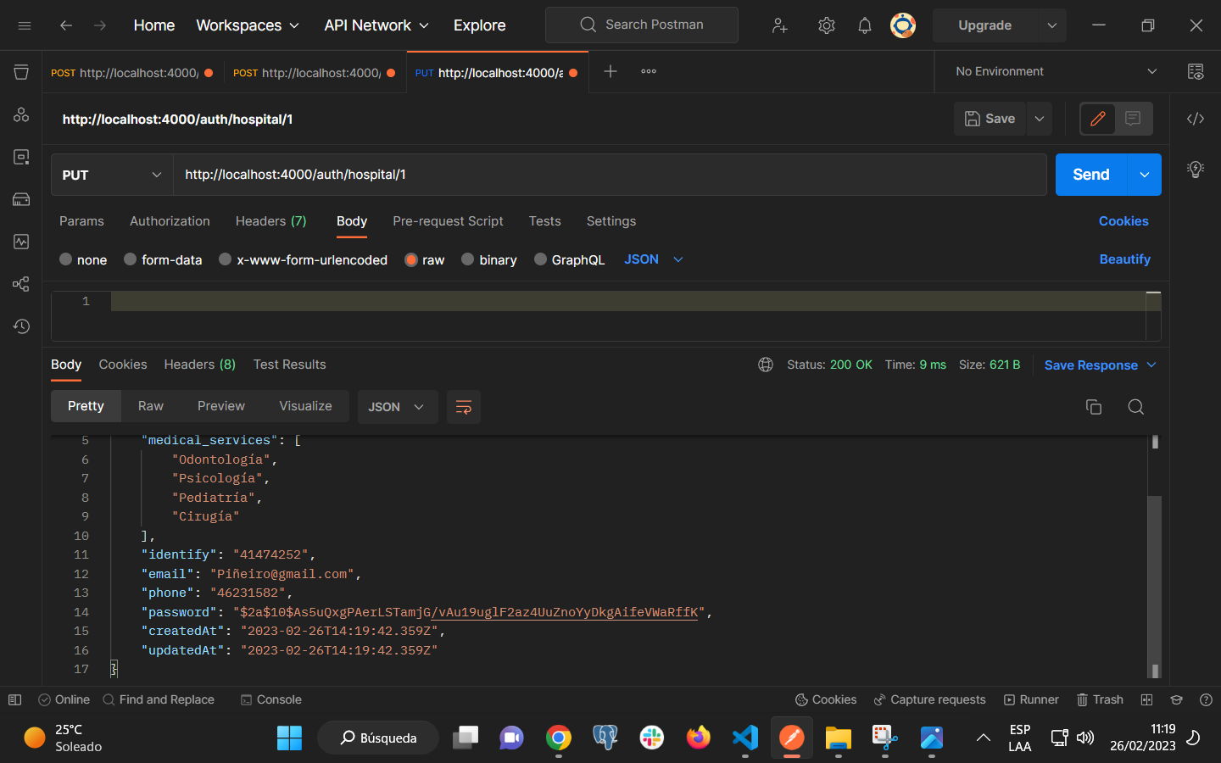Click the Send button

(x=1090, y=175)
